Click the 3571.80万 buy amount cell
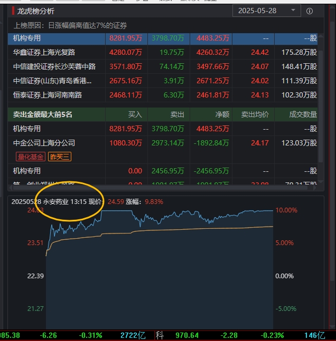 click(x=126, y=66)
